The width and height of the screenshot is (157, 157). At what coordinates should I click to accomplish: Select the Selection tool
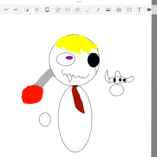pos(27,10)
